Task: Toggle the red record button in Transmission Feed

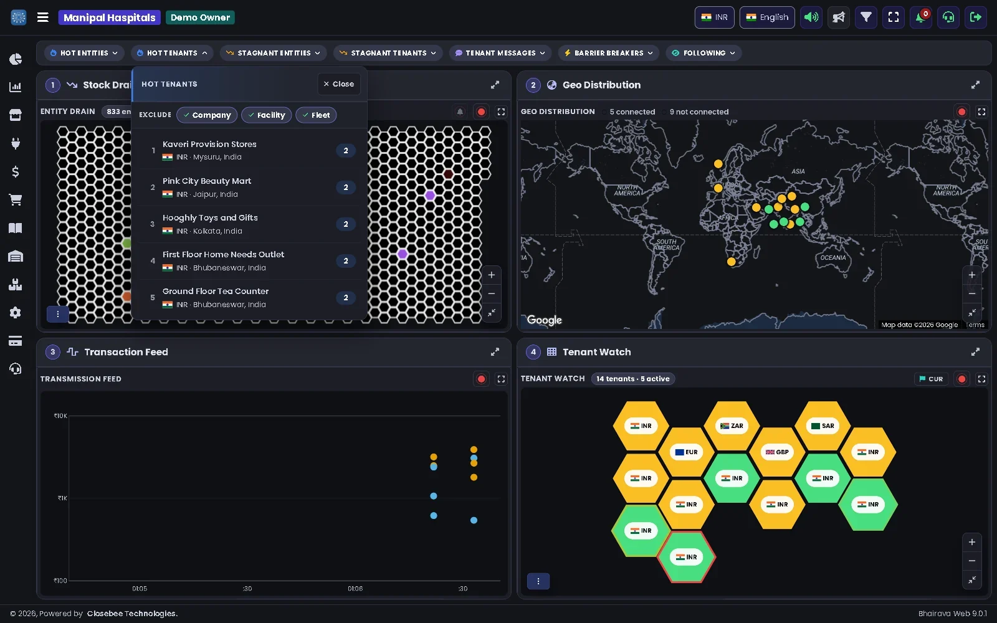Action: [481, 379]
